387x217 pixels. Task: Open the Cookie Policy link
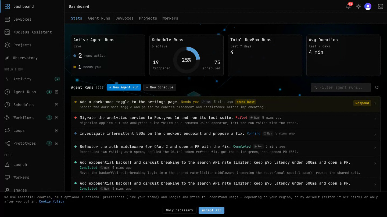[x=52, y=201]
